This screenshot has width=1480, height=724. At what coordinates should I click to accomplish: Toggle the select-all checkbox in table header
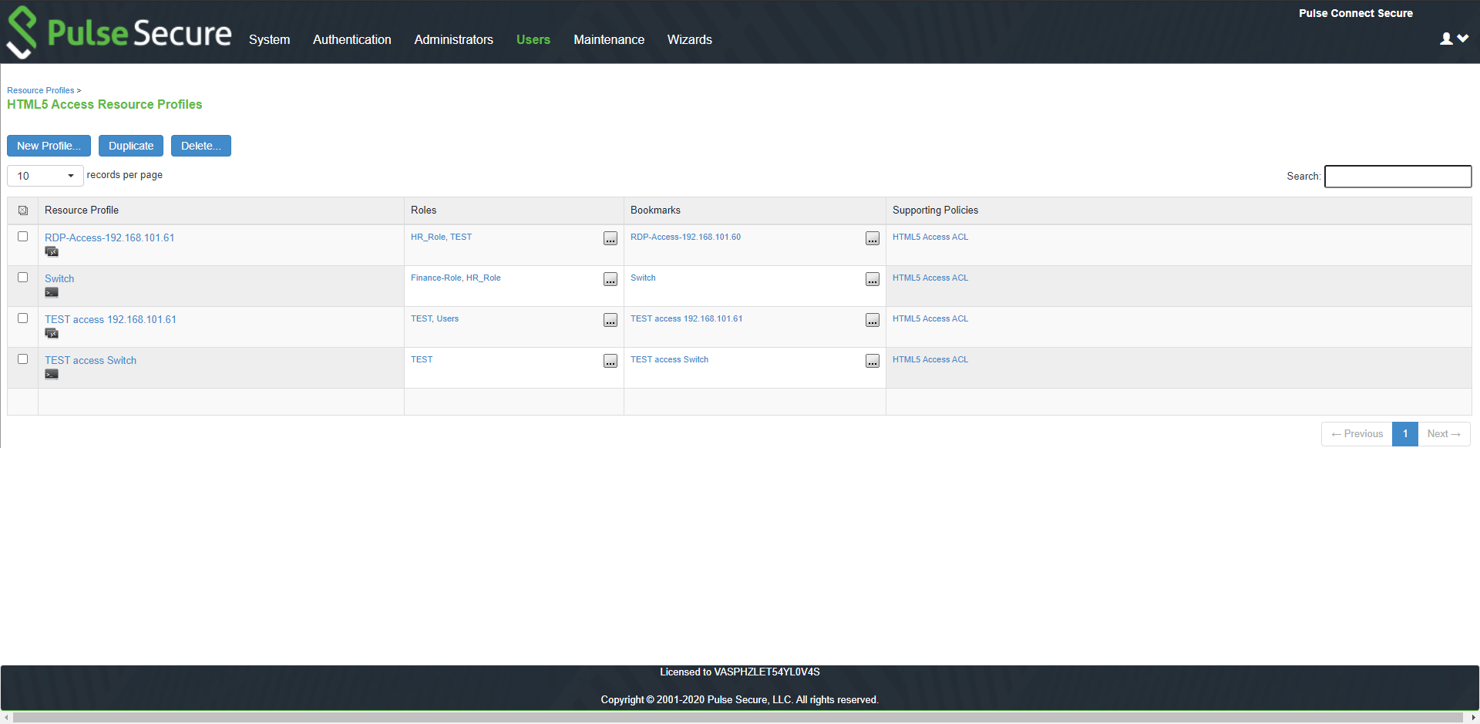click(23, 210)
